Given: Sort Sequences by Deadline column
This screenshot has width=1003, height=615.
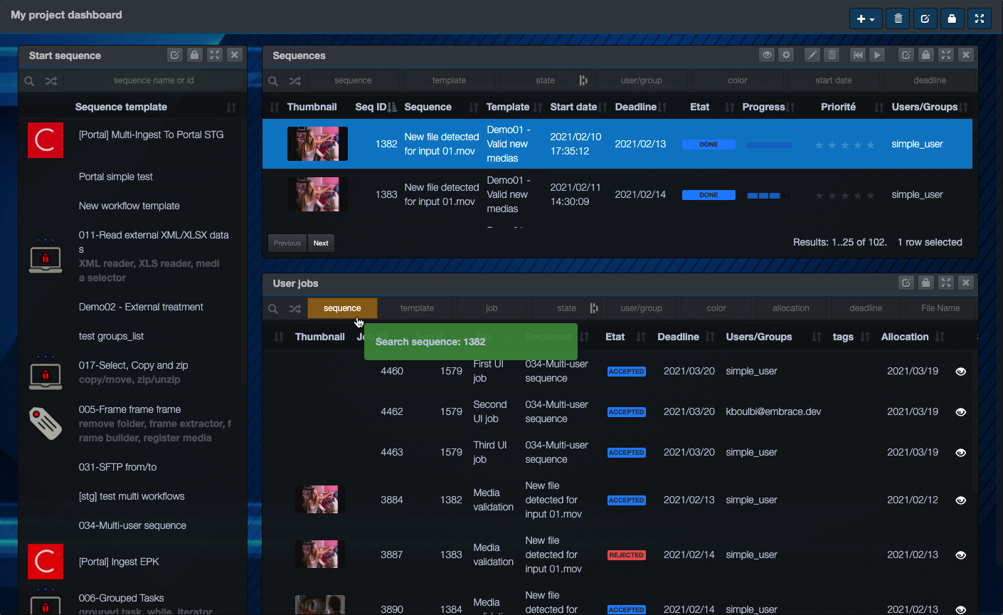Looking at the screenshot, I should [662, 107].
